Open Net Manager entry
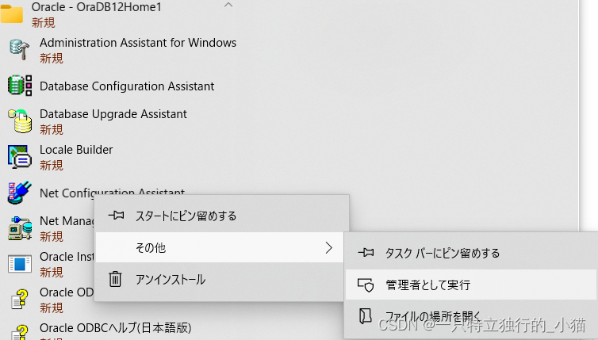The height and width of the screenshot is (340, 598). click(67, 221)
